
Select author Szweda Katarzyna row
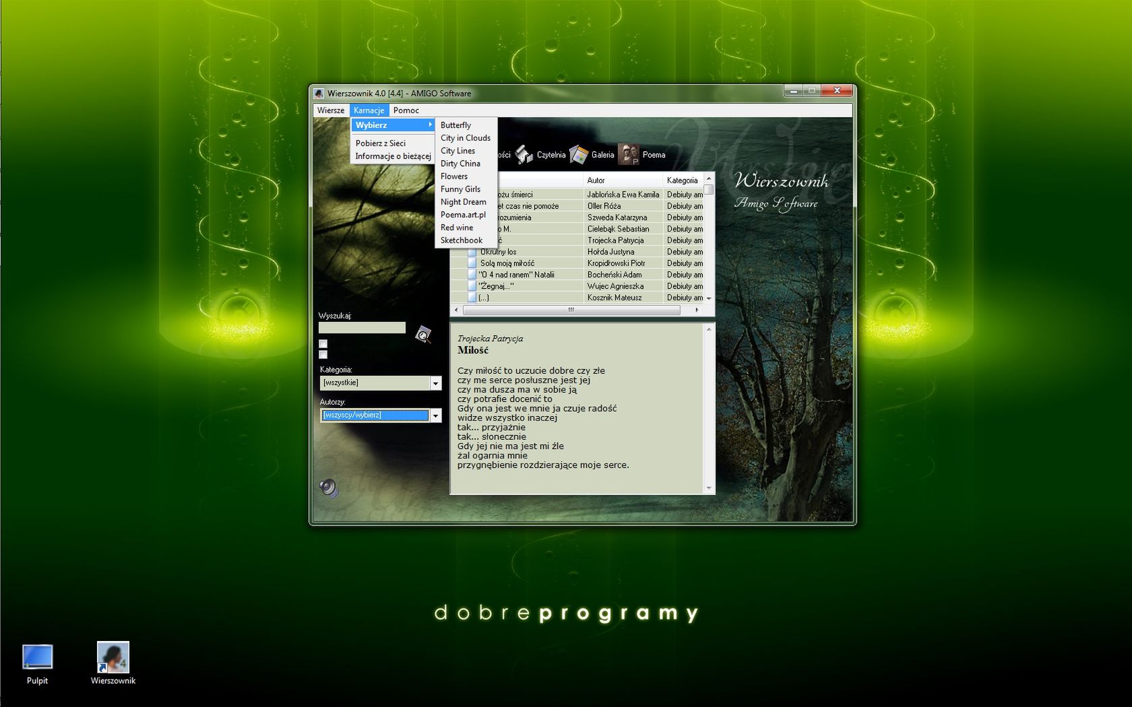click(x=623, y=217)
